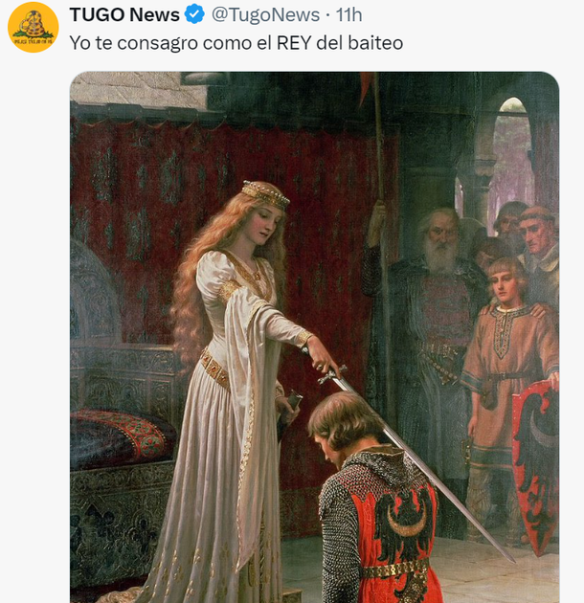This screenshot has width=584, height=603.
Task: Click the kneeling knight's head
Action: click(x=343, y=417)
